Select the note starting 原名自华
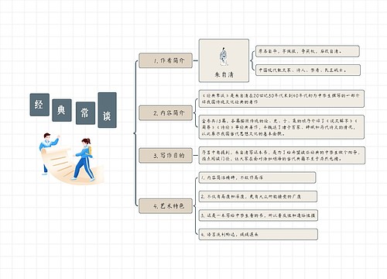This screenshot has width=387, height=279. coord(307,51)
